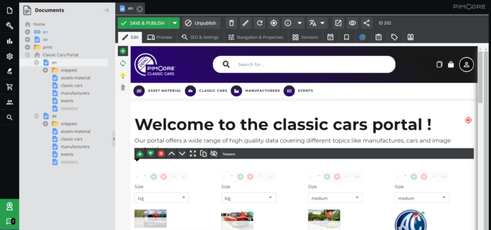Viewport: 491px width, 230px height.
Task: Open the Navigation & Properties tab
Action: [x=256, y=37]
